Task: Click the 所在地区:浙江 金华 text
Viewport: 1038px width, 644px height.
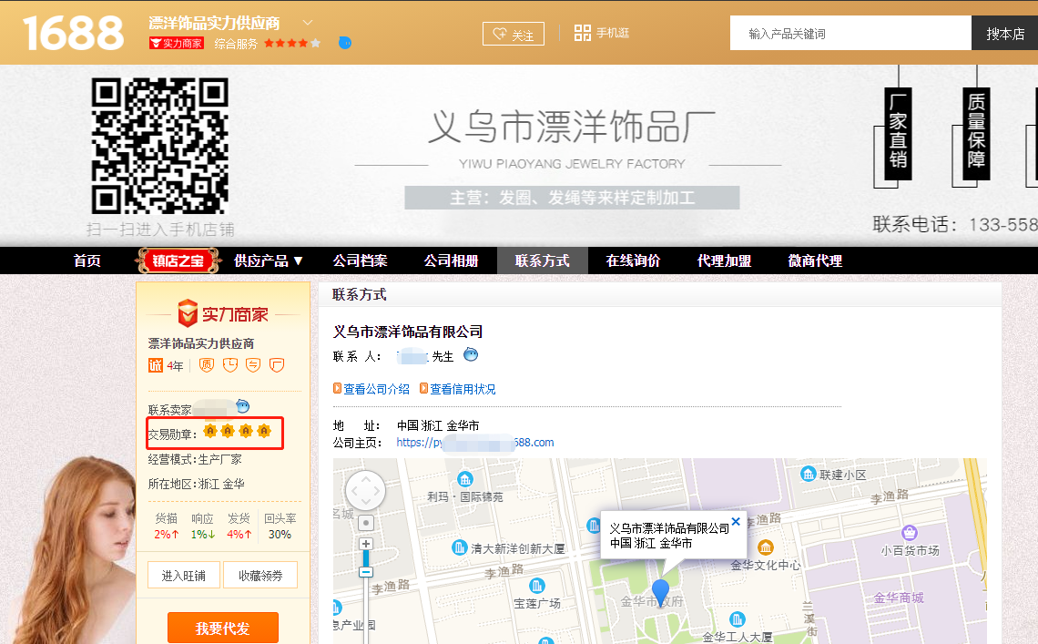Action: (x=197, y=484)
